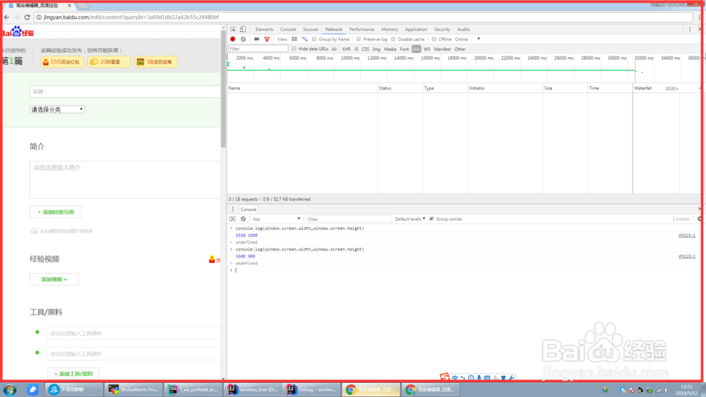This screenshot has height=397, width=706.
Task: Select the CSS request type filter
Action: coord(365,49)
